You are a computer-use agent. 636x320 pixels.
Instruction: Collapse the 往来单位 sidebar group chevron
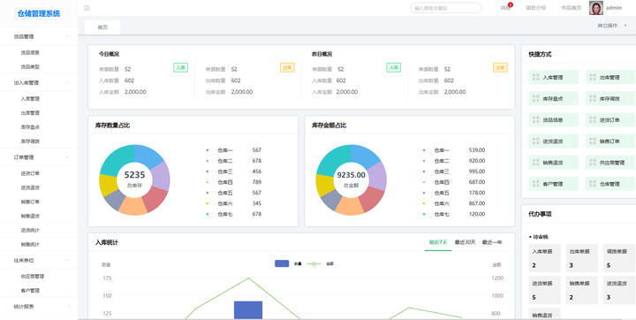[67, 260]
